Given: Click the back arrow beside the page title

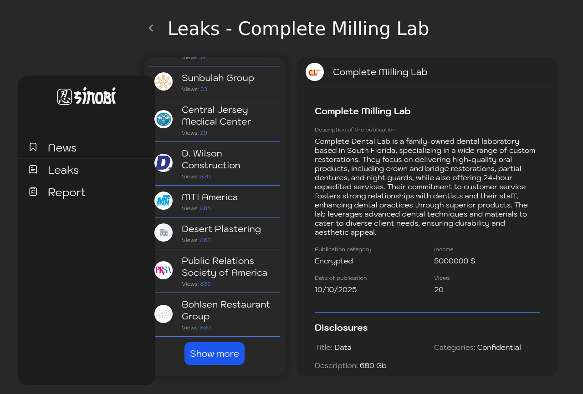Looking at the screenshot, I should point(151,28).
